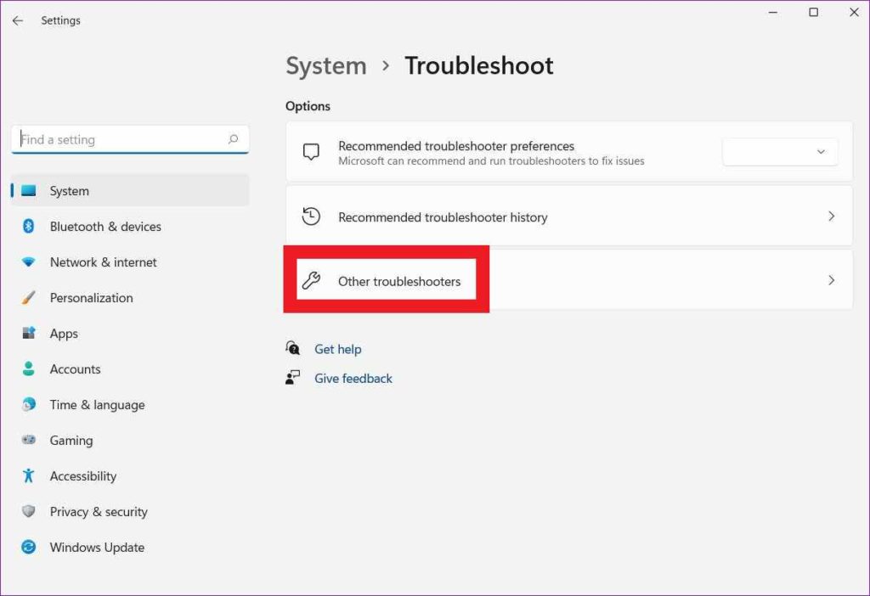870x596 pixels.
Task: Maximize the Settings window
Action: click(x=813, y=12)
